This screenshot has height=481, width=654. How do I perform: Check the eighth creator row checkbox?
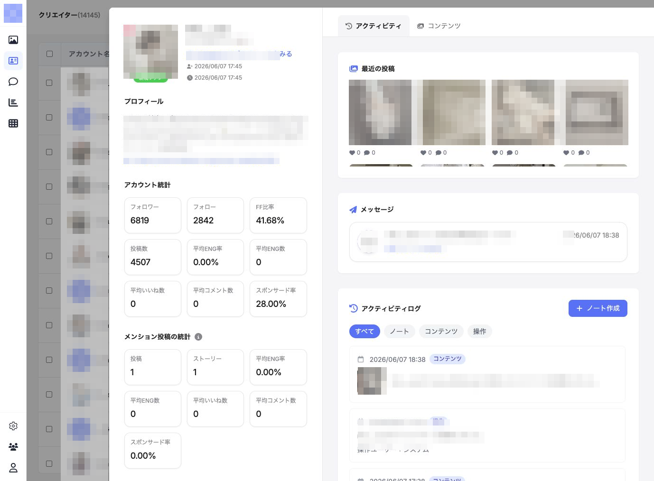[49, 325]
